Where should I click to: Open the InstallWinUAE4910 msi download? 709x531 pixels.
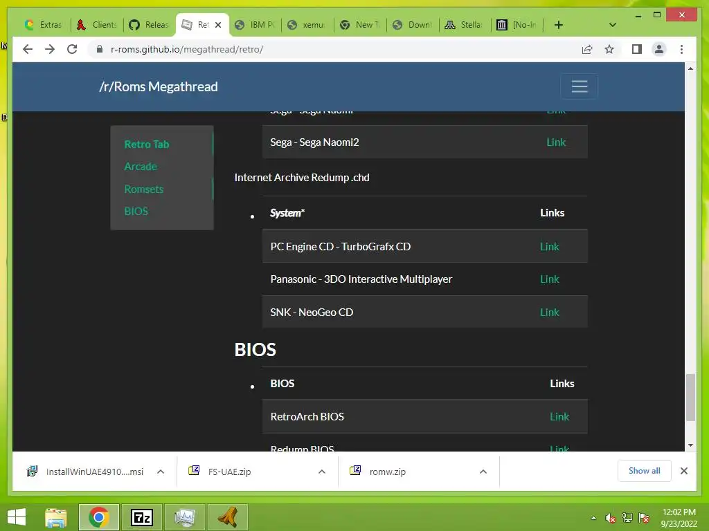pos(86,472)
